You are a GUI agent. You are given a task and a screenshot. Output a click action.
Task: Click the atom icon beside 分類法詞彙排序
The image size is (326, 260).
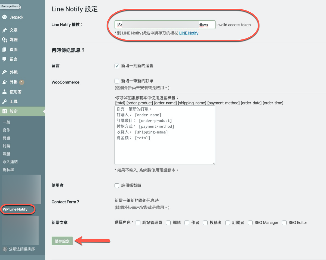5,249
